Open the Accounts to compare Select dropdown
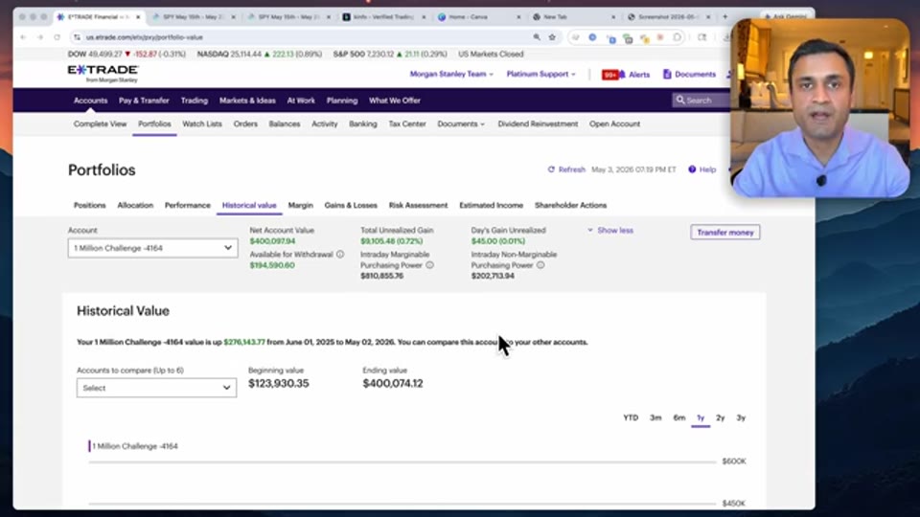Viewport: 920px width, 517px height. pyautogui.click(x=156, y=388)
